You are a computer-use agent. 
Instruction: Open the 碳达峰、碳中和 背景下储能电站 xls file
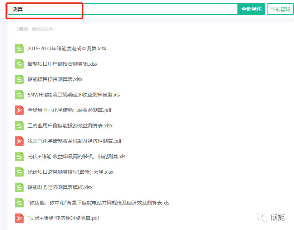98,203
